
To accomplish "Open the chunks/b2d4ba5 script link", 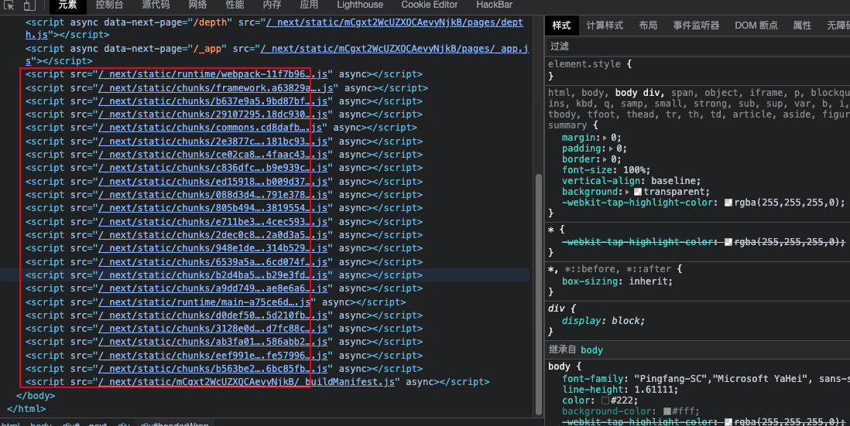I will pos(212,275).
